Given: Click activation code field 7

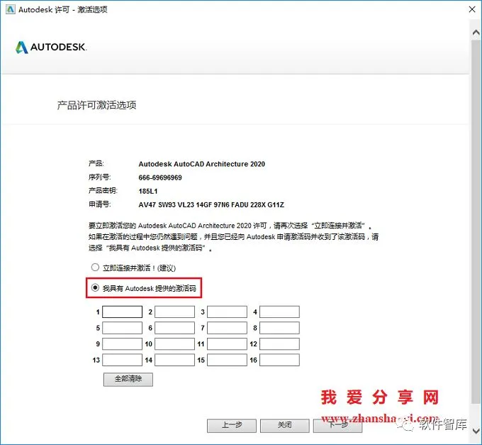Looking at the screenshot, I should click(227, 328).
